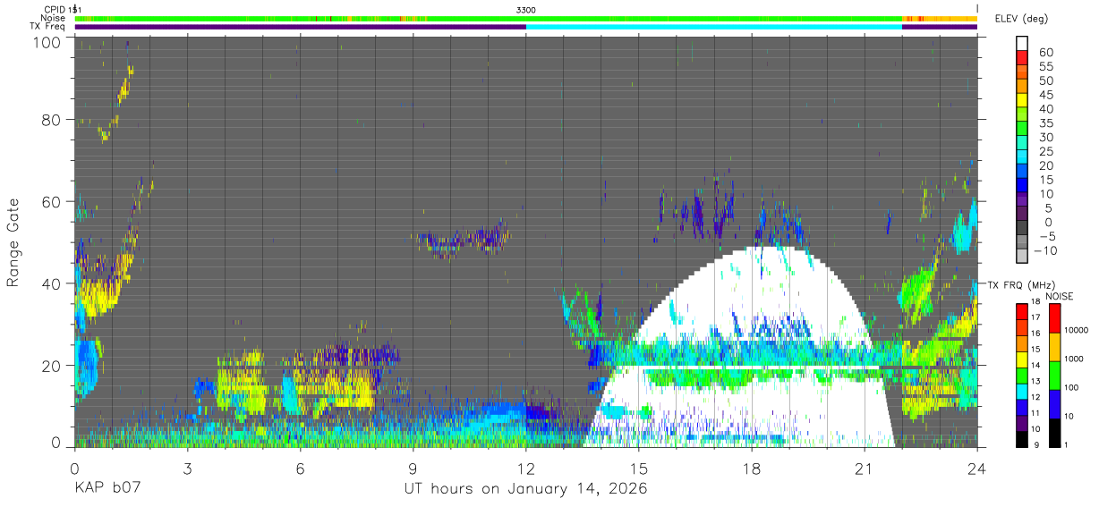
Task: Click Range Gate axis tick label '100'
Action: pos(47,41)
